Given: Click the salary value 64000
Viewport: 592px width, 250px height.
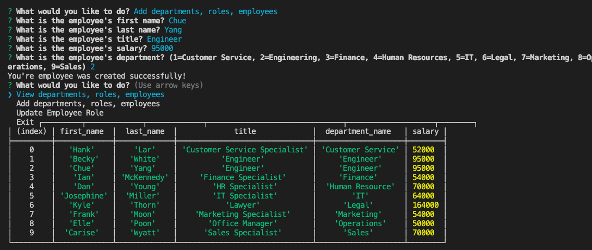Looking at the screenshot, I should tap(423, 196).
